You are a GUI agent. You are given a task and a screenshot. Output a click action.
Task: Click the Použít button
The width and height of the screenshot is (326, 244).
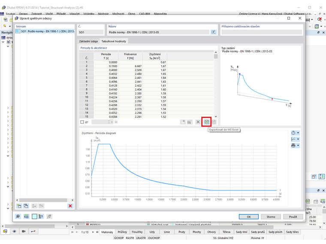(x=293, y=217)
